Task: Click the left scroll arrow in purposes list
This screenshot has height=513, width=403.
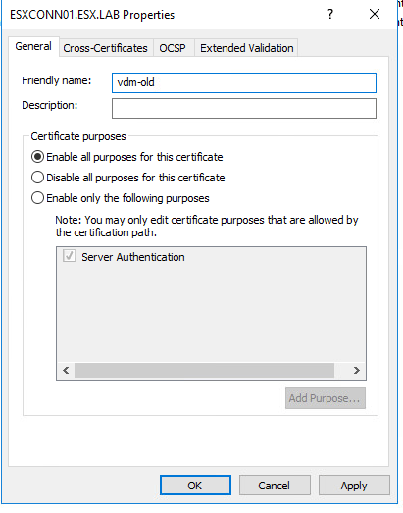Action: [66, 370]
